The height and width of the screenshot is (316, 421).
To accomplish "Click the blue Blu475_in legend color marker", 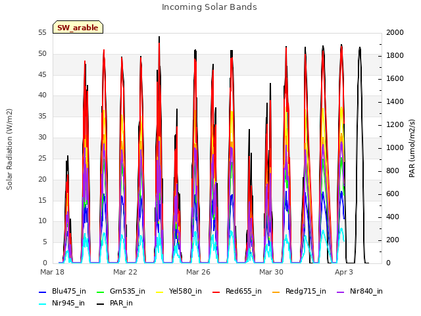I will tap(43, 292).
